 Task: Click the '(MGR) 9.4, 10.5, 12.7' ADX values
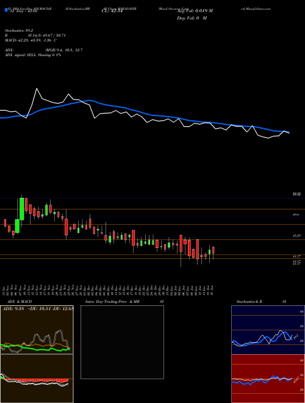point(63,50)
